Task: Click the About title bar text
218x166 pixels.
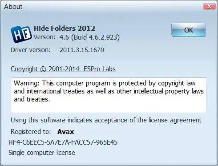Action: 13,7
